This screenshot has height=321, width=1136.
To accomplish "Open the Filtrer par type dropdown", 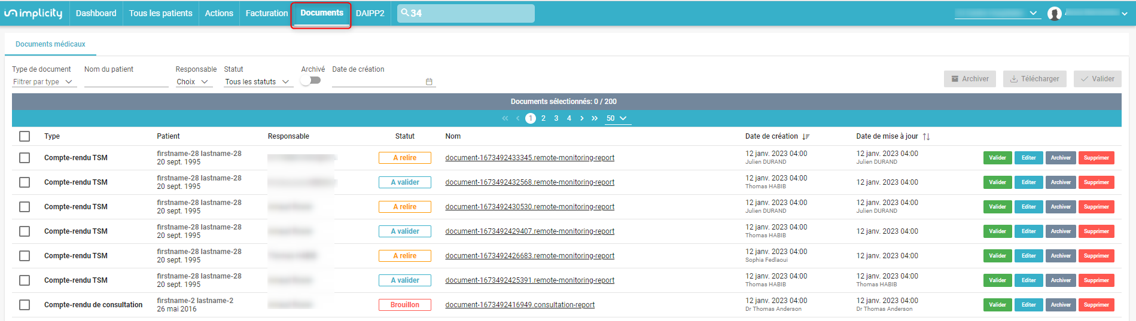I will [44, 82].
